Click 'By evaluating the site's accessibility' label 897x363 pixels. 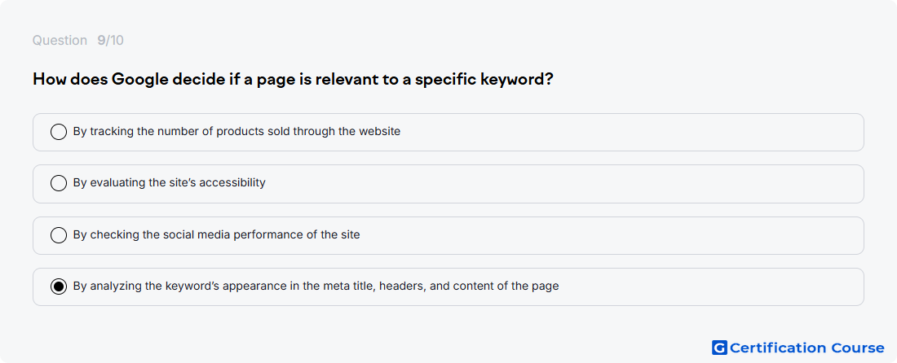click(x=170, y=182)
